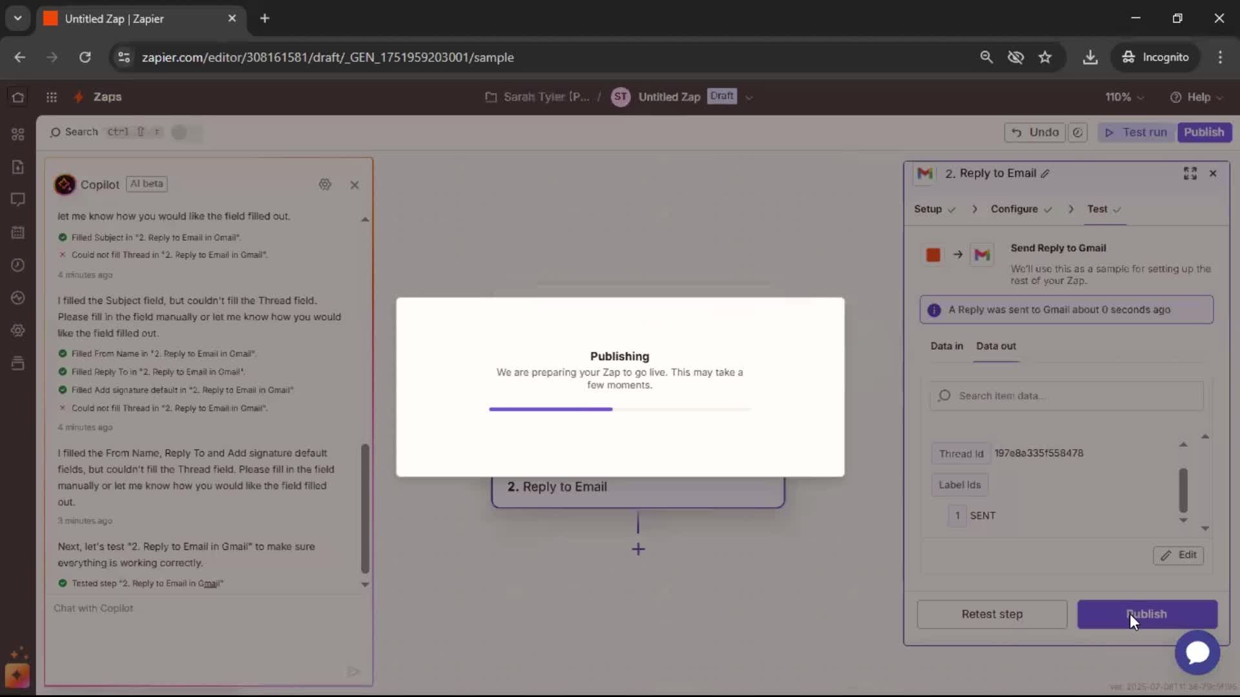Open the history clock icon in left sidebar
The height and width of the screenshot is (697, 1240).
[x=18, y=265]
